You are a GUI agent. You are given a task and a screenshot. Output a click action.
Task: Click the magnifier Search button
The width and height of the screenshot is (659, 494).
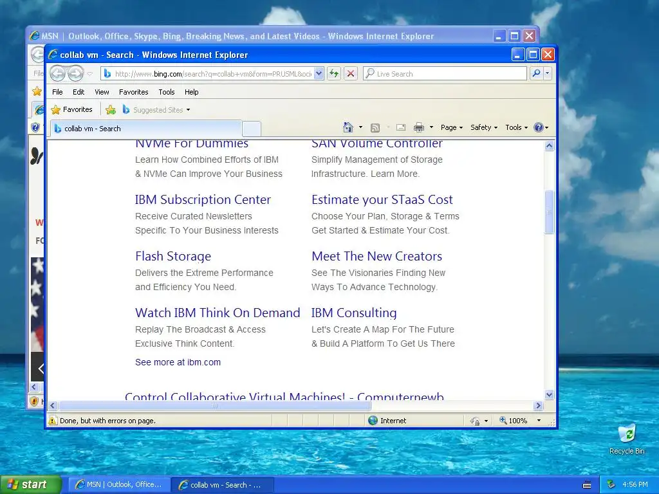tap(536, 73)
